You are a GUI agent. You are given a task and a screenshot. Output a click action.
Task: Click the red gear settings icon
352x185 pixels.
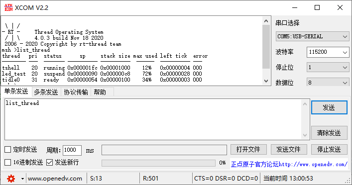click(x=11, y=179)
